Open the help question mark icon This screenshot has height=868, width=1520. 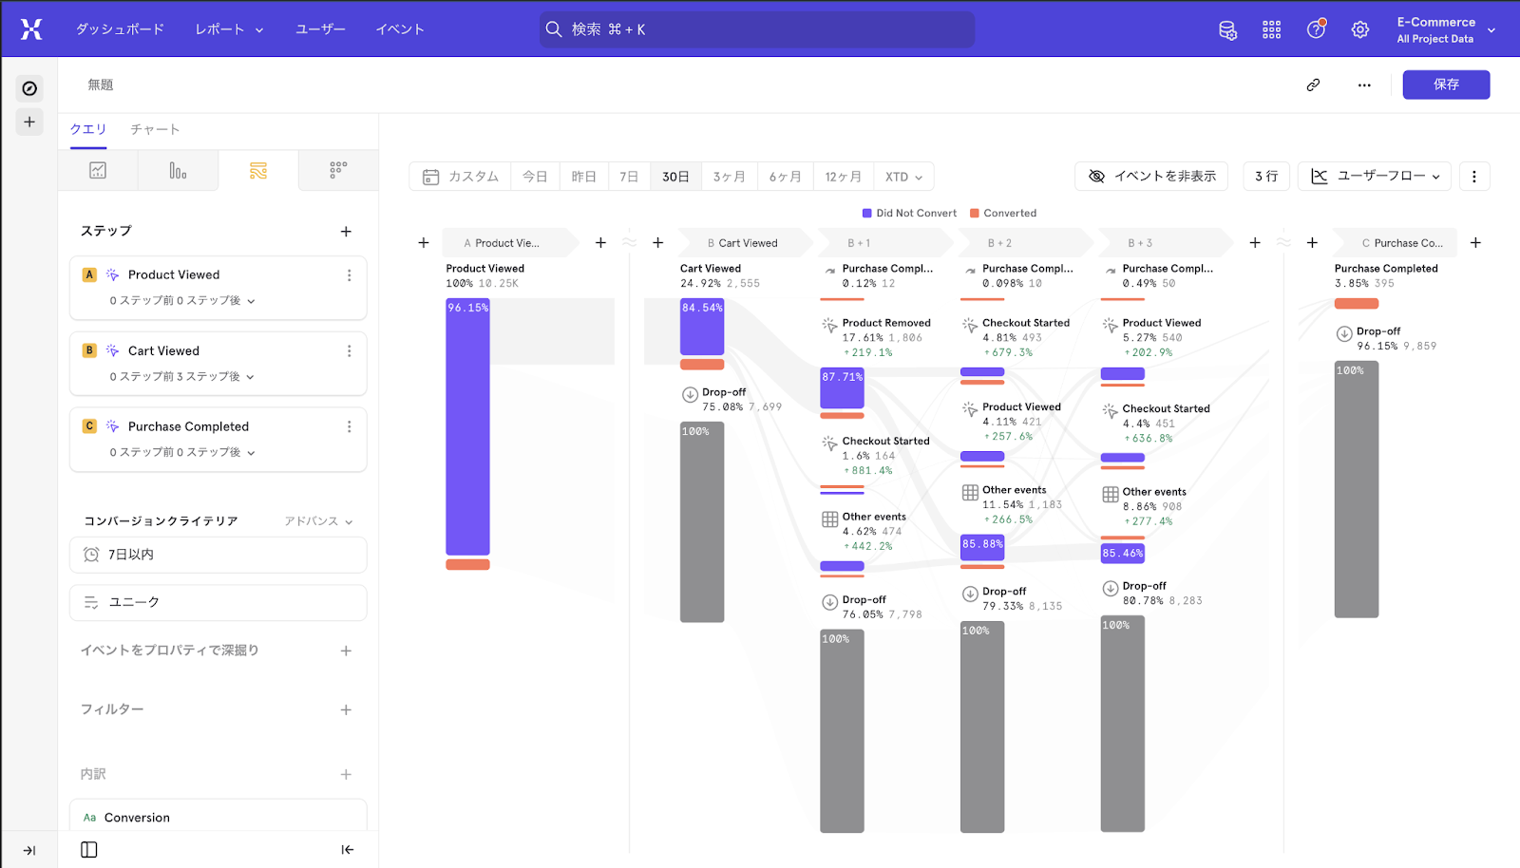[1316, 29]
